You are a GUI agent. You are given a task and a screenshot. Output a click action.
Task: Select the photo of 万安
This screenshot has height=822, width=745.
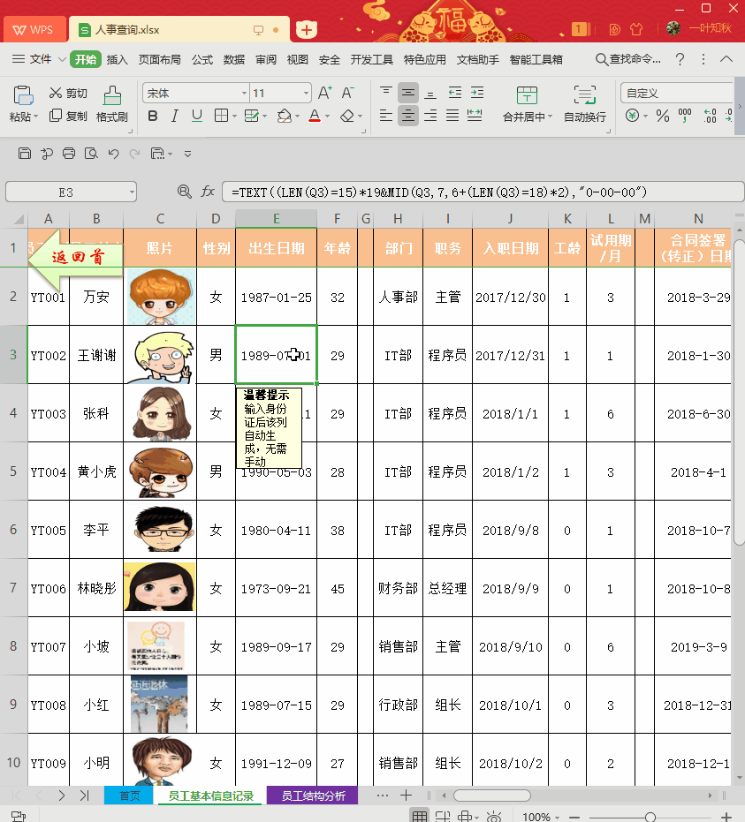161,296
